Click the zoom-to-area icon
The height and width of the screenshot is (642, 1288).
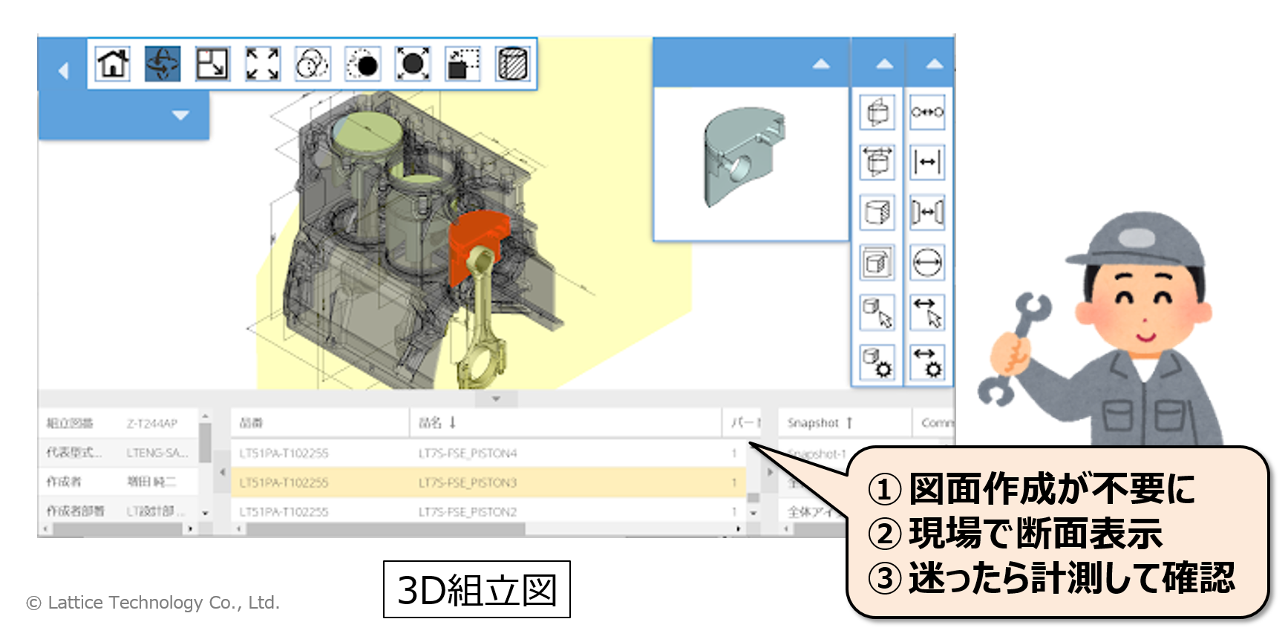pyautogui.click(x=212, y=64)
